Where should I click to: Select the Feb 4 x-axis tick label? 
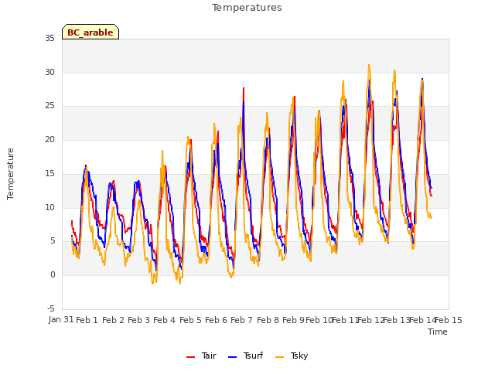164,320
